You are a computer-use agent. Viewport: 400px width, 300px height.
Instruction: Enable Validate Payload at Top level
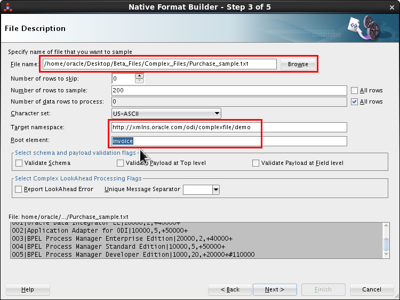[120, 163]
